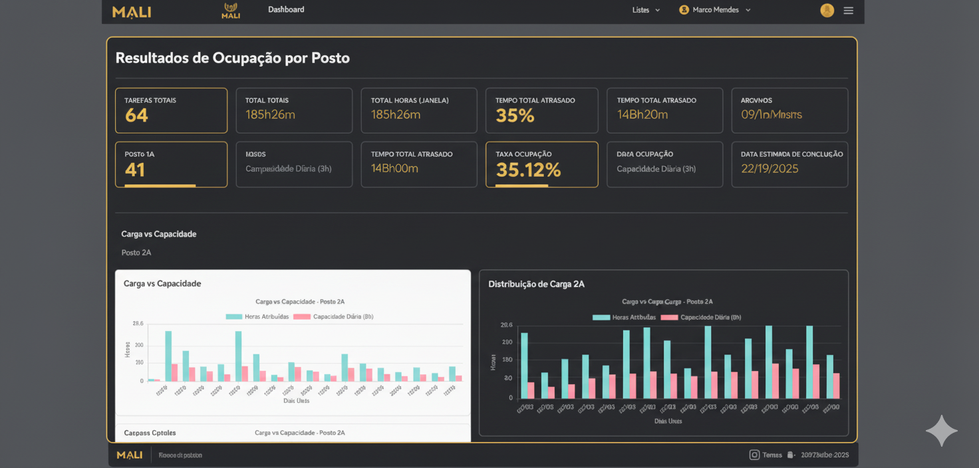Click the hamburger menu icon top right
This screenshot has width=979, height=468.
pyautogui.click(x=848, y=11)
